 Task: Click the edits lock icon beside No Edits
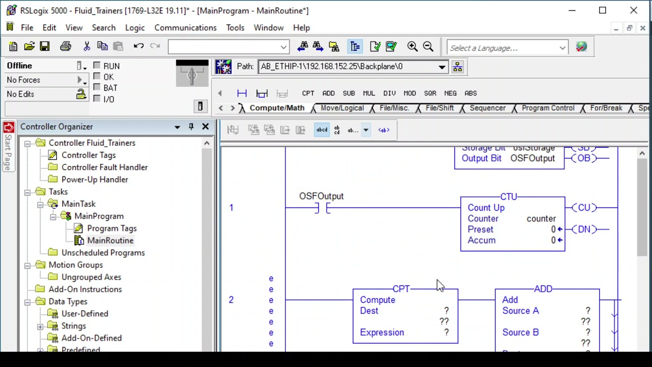tap(81, 94)
